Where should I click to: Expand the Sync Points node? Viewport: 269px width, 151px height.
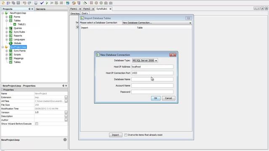click(x=7, y=51)
